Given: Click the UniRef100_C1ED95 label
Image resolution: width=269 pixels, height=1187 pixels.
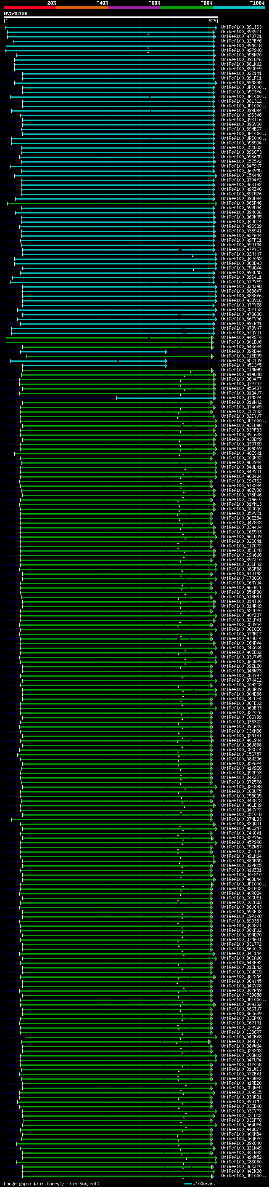Looking at the screenshot, I should coord(241,356).
